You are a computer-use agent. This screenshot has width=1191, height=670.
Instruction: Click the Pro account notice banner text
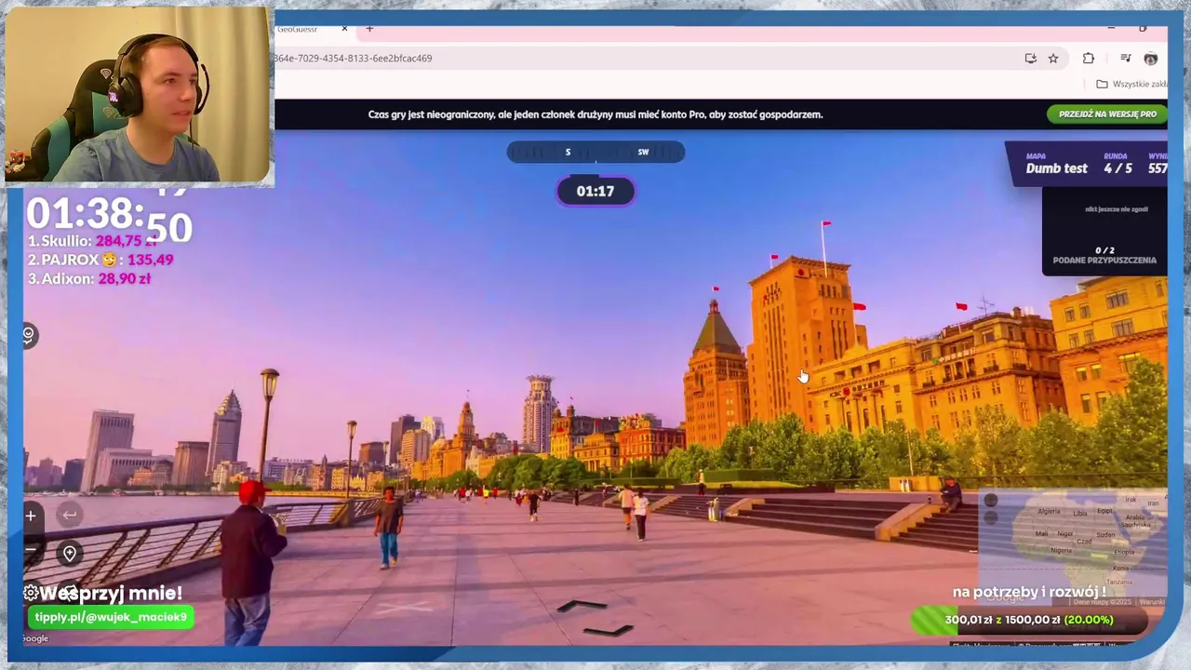(x=595, y=114)
